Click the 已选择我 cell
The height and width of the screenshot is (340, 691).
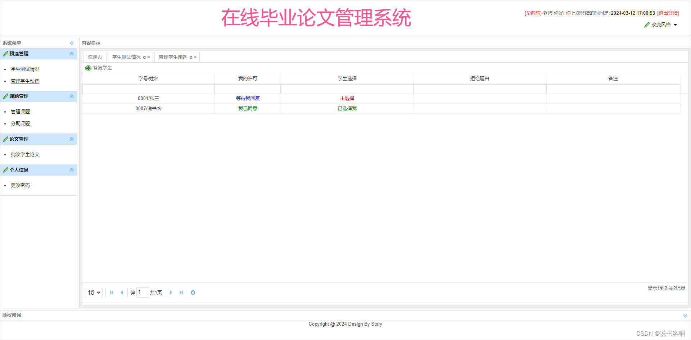(347, 108)
